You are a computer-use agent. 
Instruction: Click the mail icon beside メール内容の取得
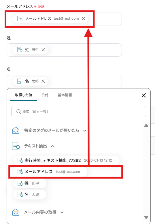[x=16, y=212]
